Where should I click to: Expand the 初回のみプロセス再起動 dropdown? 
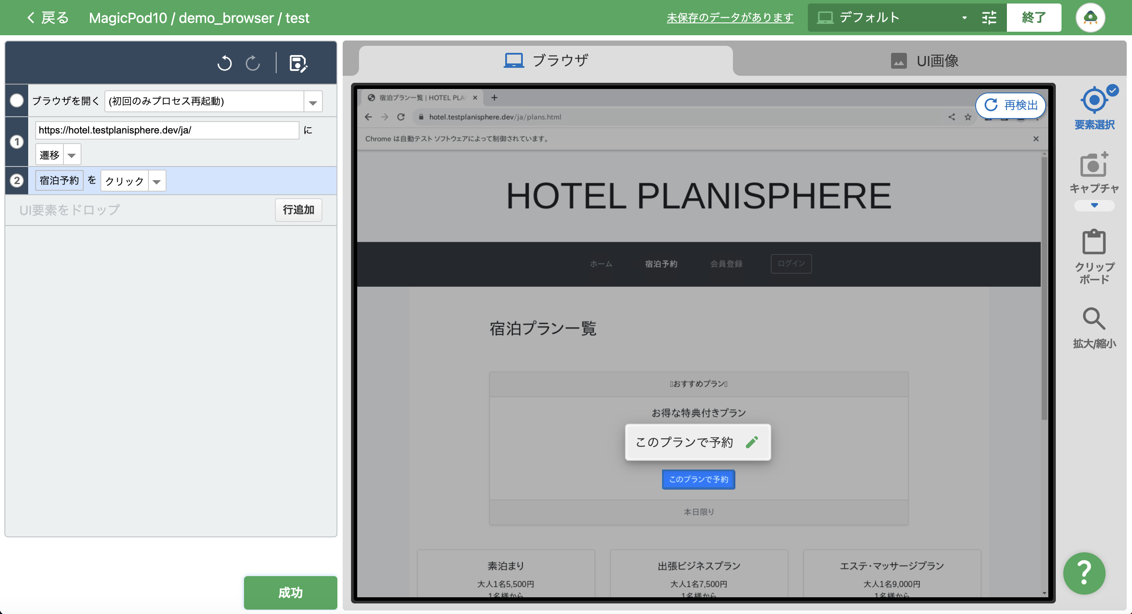coord(313,101)
